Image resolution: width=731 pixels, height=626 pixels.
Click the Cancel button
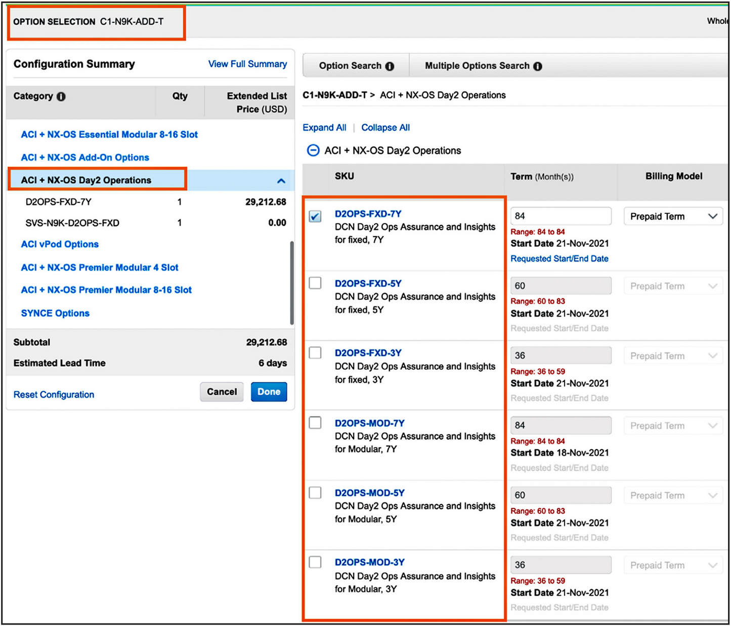(x=222, y=392)
